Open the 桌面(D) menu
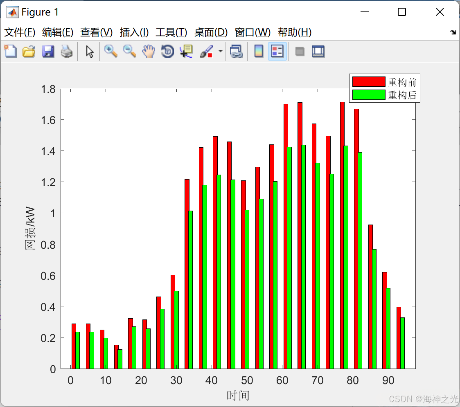The width and height of the screenshot is (460, 407). [211, 32]
